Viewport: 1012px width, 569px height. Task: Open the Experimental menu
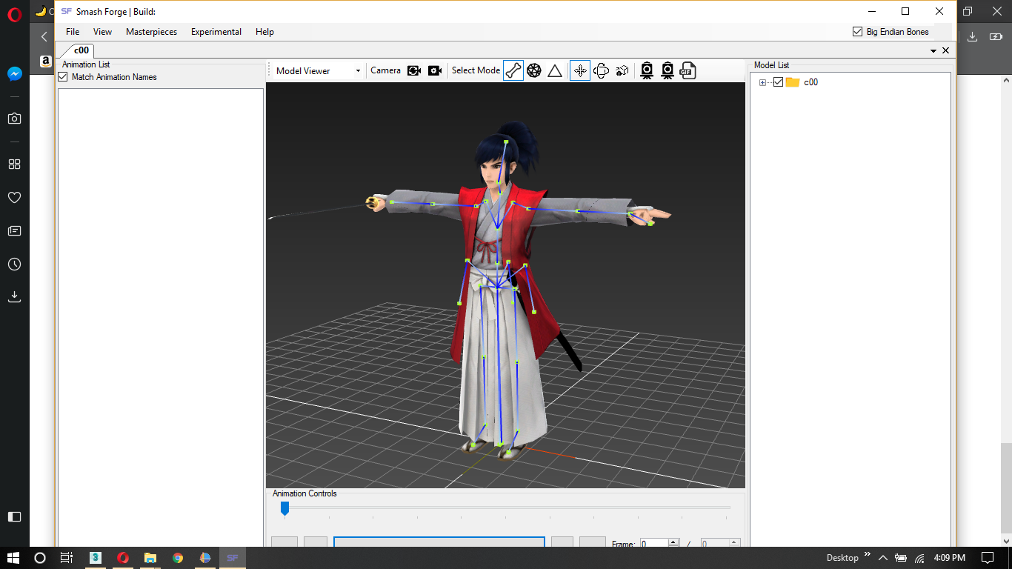pos(216,32)
